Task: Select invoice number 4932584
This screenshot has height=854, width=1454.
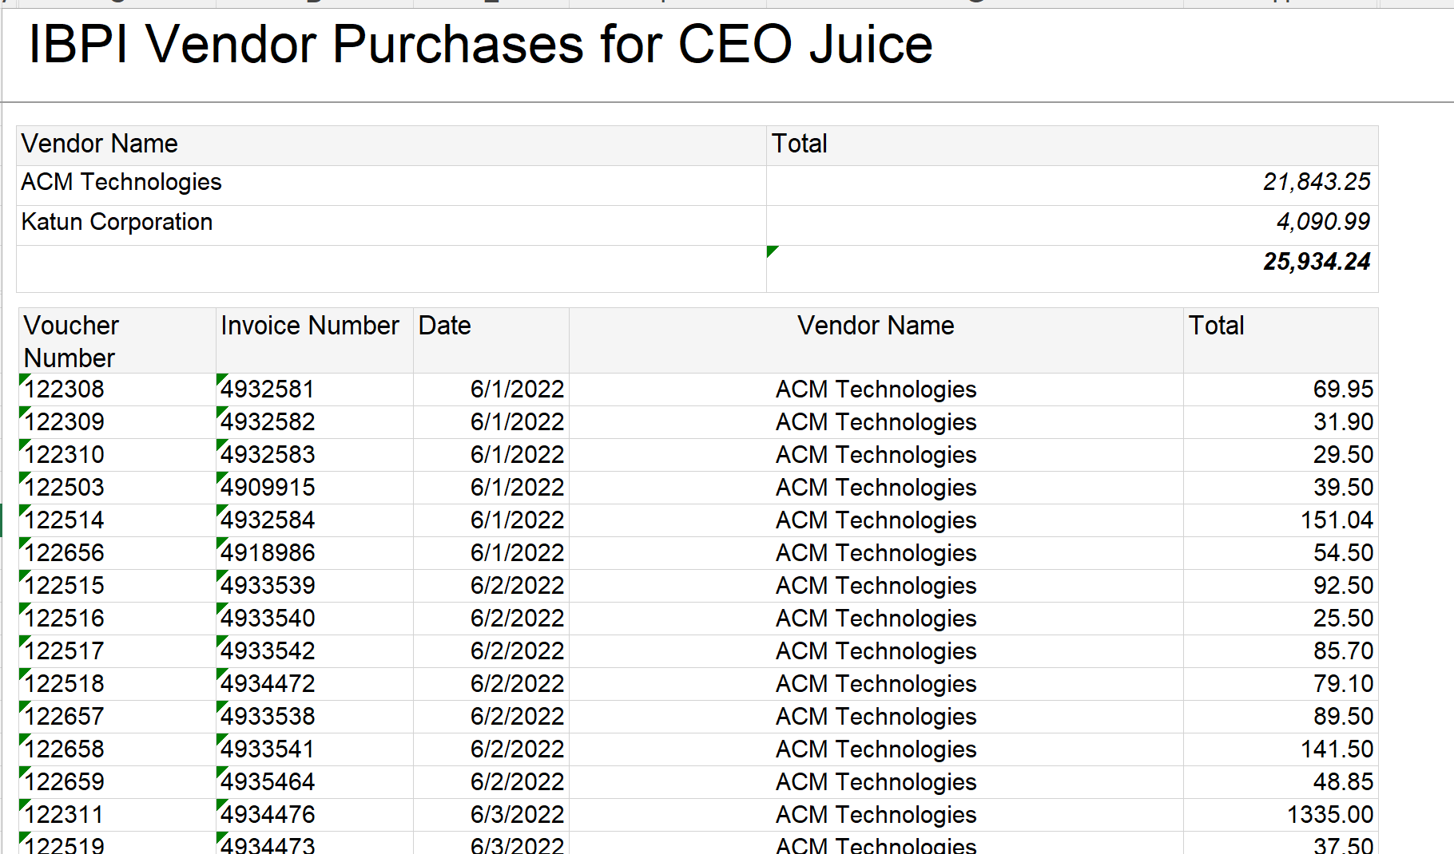Action: [x=268, y=520]
